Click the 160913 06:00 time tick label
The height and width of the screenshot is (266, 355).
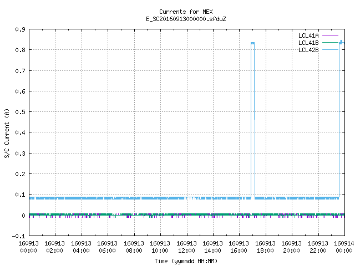pyautogui.click(x=107, y=247)
